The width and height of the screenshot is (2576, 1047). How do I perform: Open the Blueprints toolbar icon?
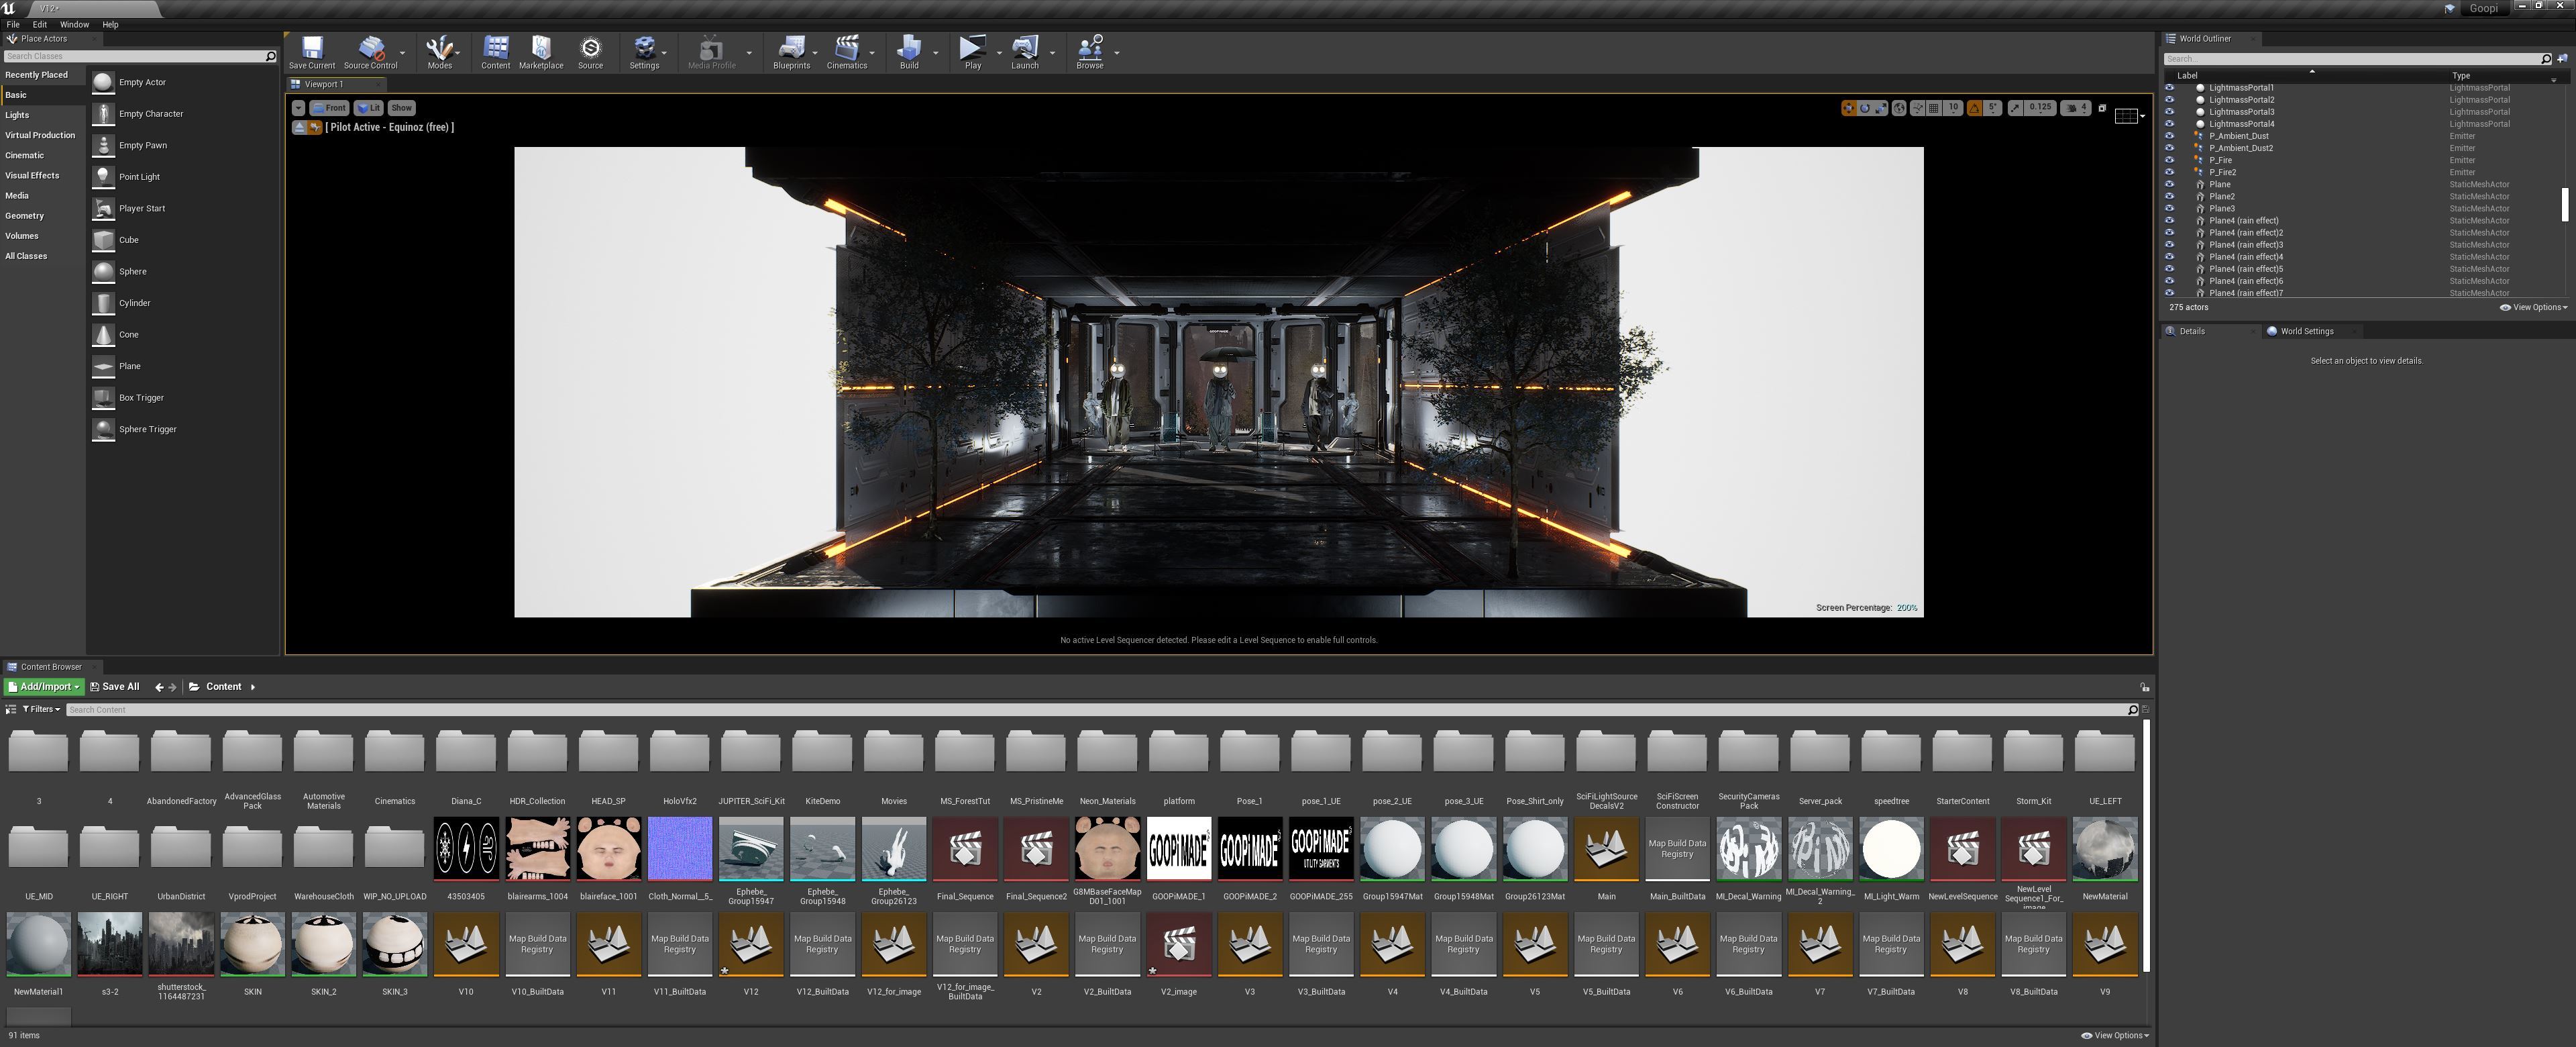pyautogui.click(x=791, y=51)
